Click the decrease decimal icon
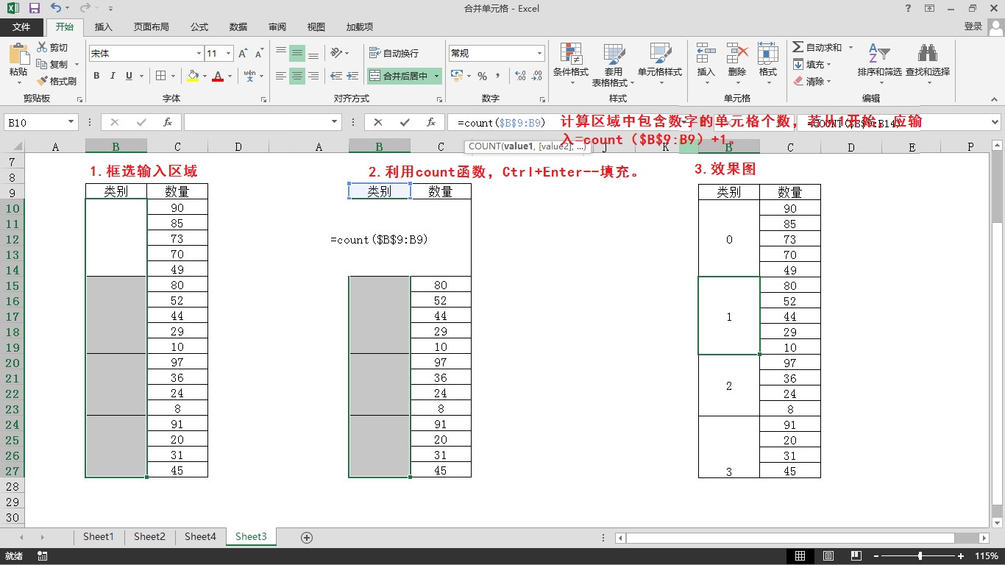This screenshot has height=565, width=1005. 537,76
